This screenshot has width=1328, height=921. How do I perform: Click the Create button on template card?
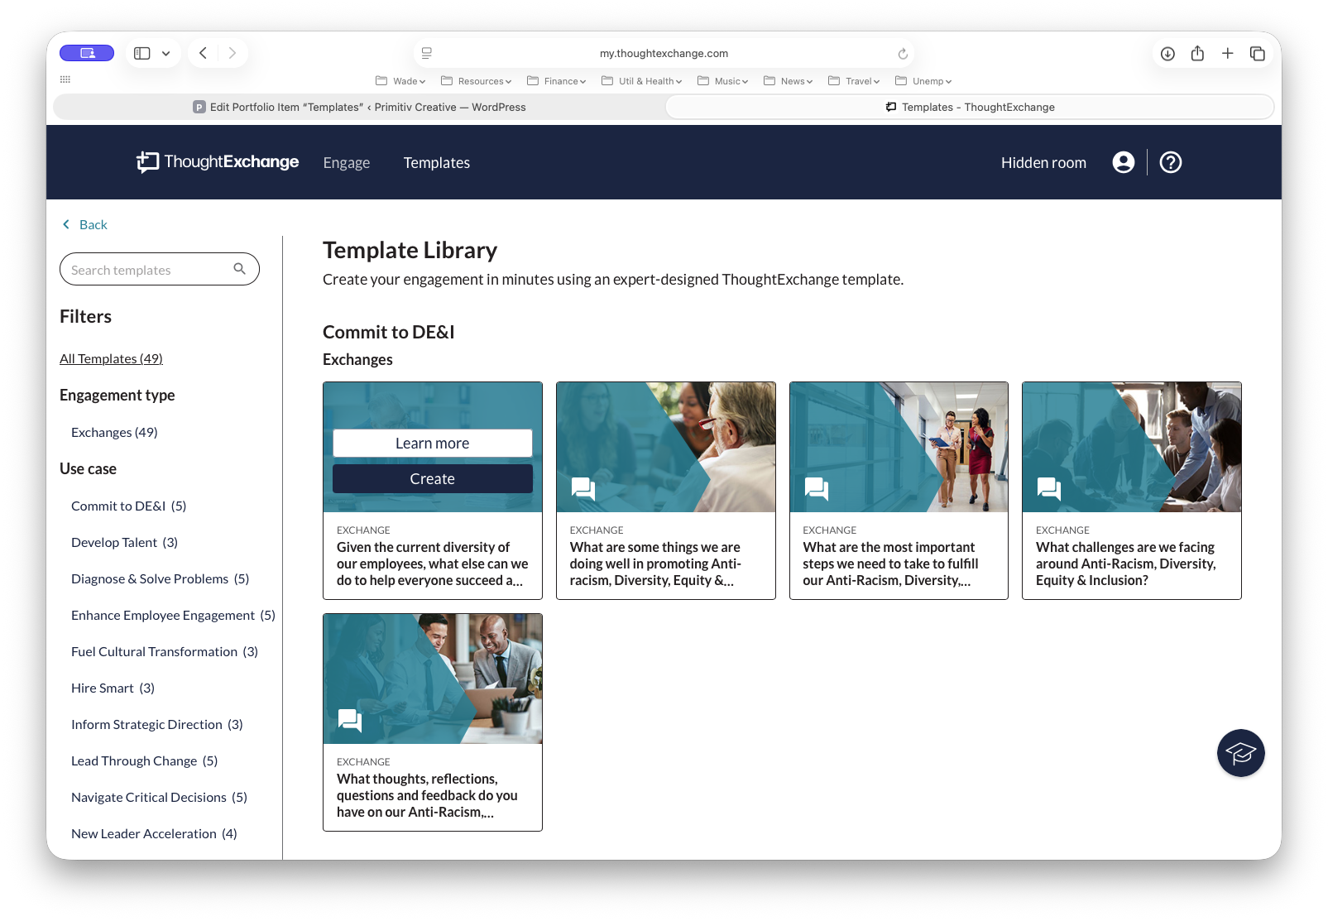(432, 479)
